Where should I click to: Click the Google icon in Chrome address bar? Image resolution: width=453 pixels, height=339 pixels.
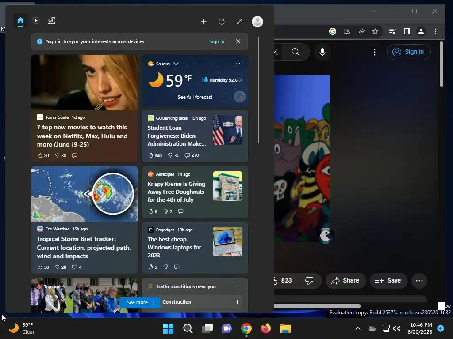tap(333, 31)
